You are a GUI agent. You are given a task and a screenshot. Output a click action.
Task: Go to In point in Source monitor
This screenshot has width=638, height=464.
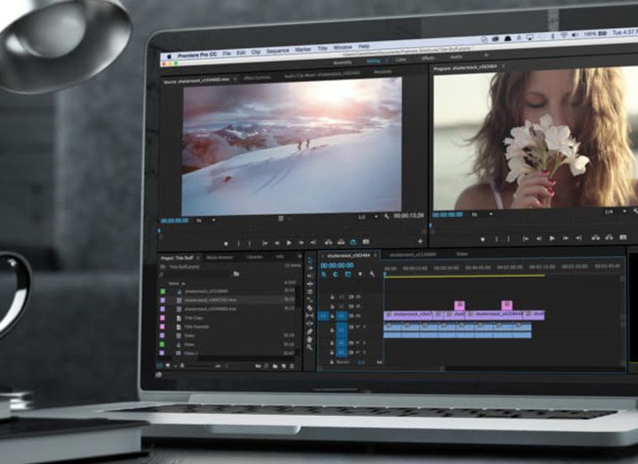tap(265, 243)
